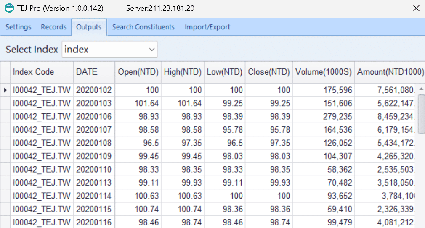Image resolution: width=425 pixels, height=228 pixels.
Task: Open the Settings tab
Action: pyautogui.click(x=18, y=27)
